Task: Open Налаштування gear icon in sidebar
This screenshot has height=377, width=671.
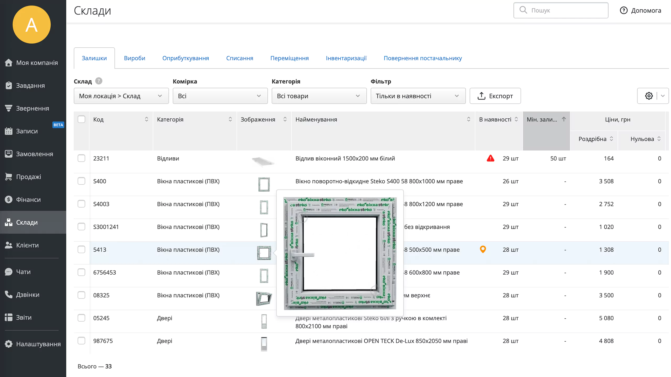Action: 9,344
